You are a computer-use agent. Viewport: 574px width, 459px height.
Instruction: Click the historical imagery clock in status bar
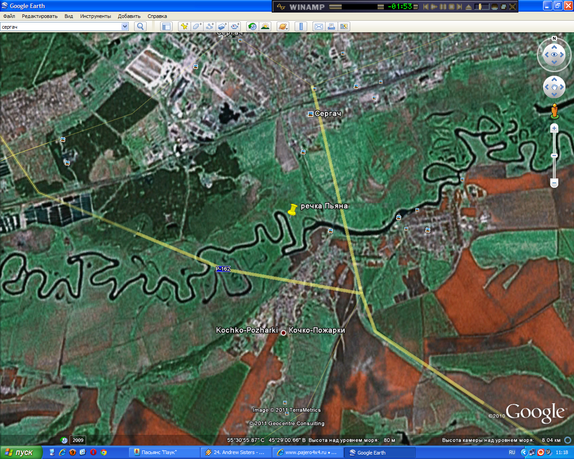pos(64,440)
